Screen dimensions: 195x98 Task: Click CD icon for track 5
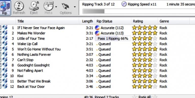5,49
